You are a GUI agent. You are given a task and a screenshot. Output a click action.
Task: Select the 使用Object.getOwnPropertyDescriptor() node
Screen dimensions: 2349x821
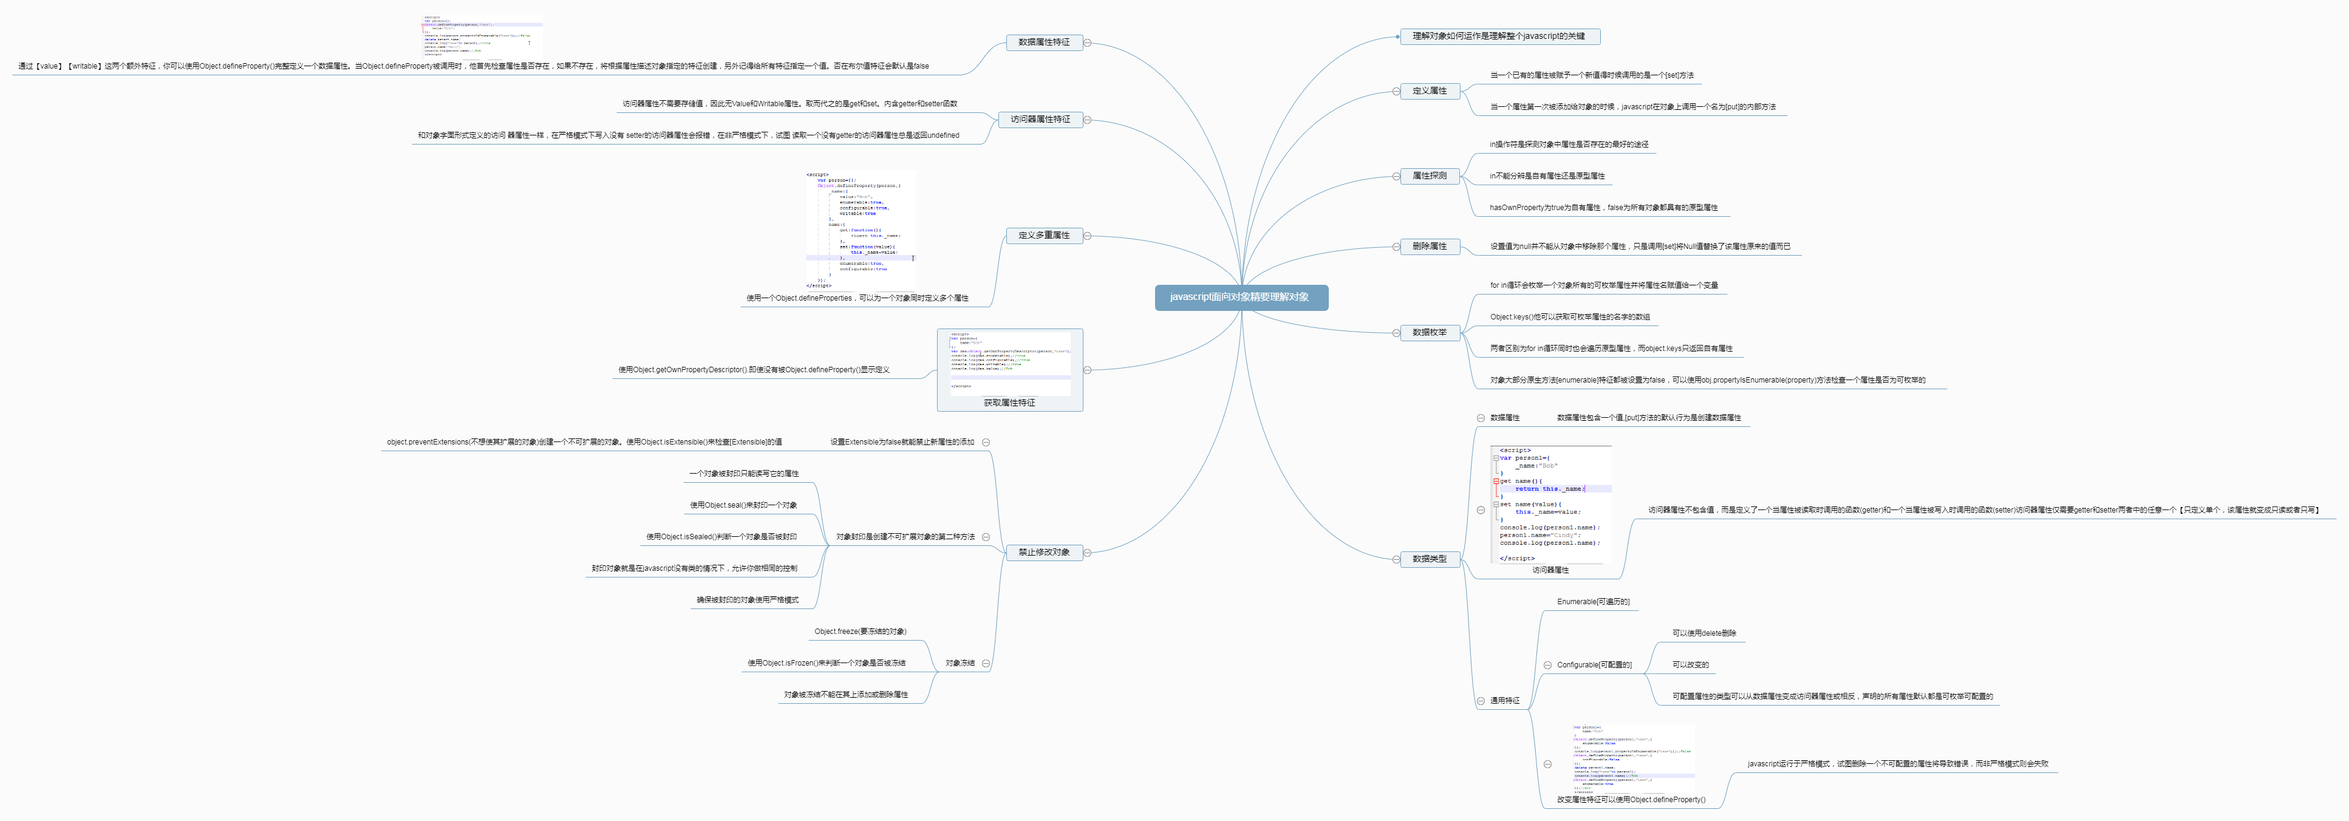(x=753, y=369)
